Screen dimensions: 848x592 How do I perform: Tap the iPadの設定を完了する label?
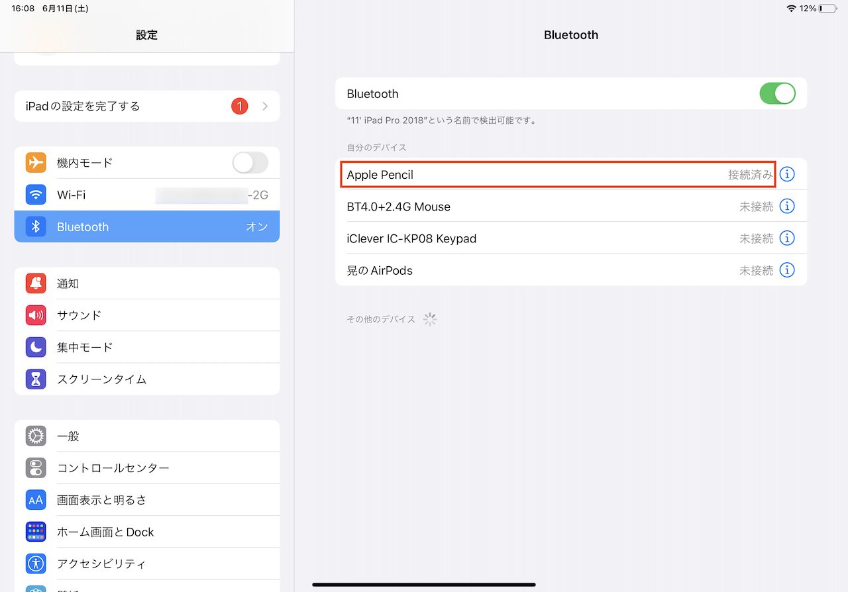[x=83, y=106]
